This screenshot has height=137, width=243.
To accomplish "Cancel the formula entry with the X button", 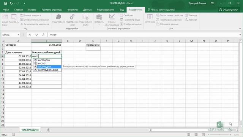I will [30, 35].
